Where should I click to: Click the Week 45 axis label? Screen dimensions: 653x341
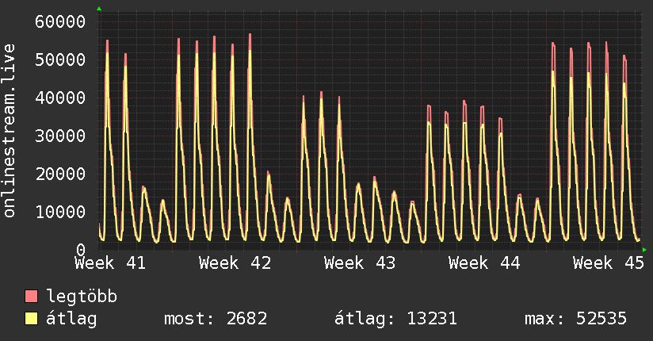[609, 263]
